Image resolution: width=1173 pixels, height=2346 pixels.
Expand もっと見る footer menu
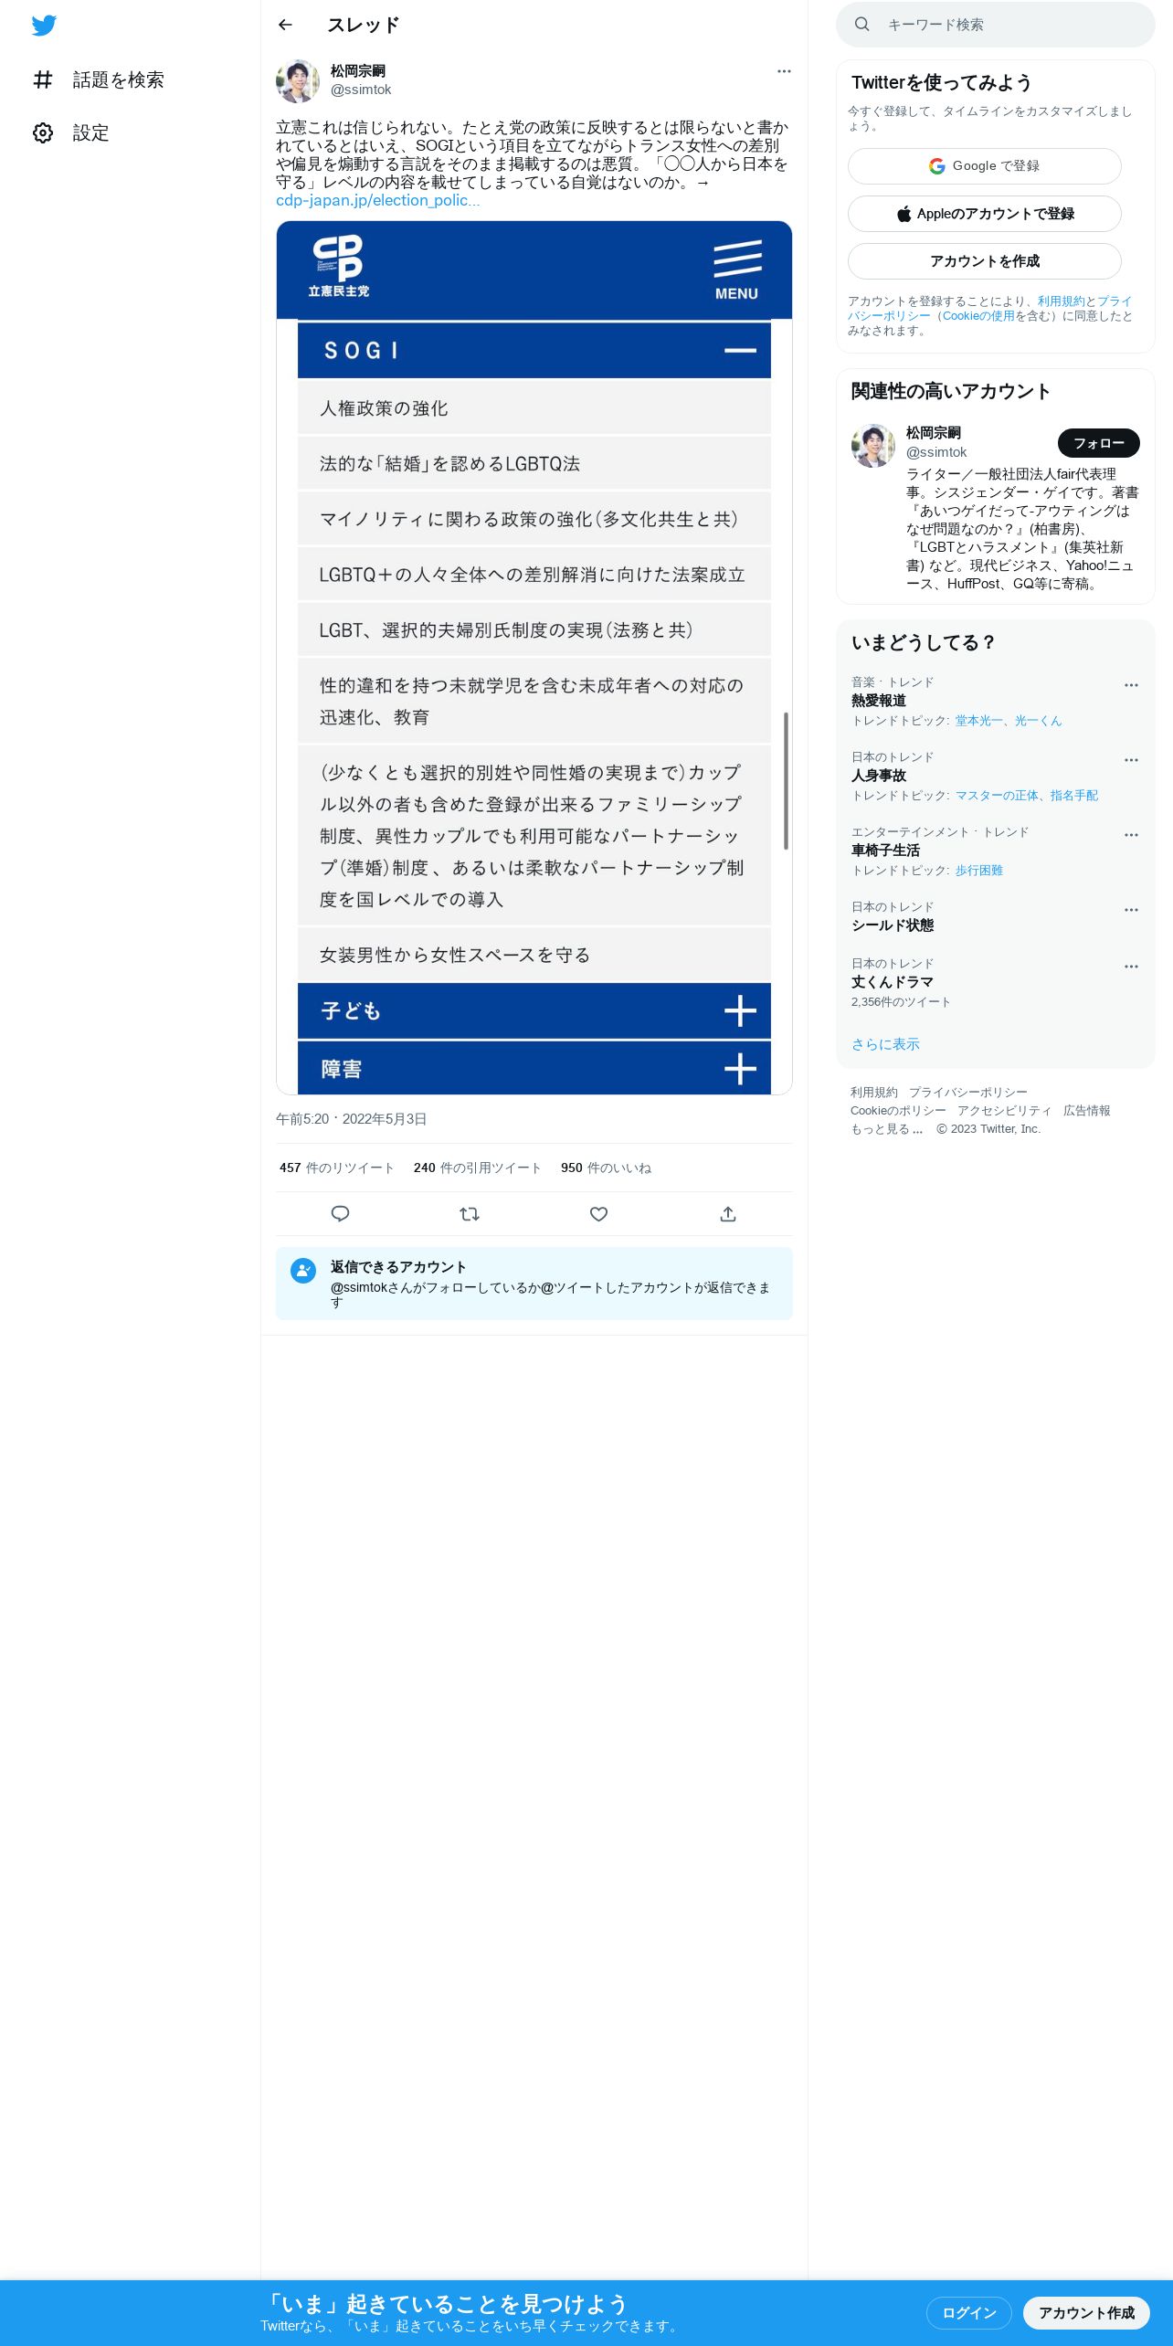[887, 1129]
